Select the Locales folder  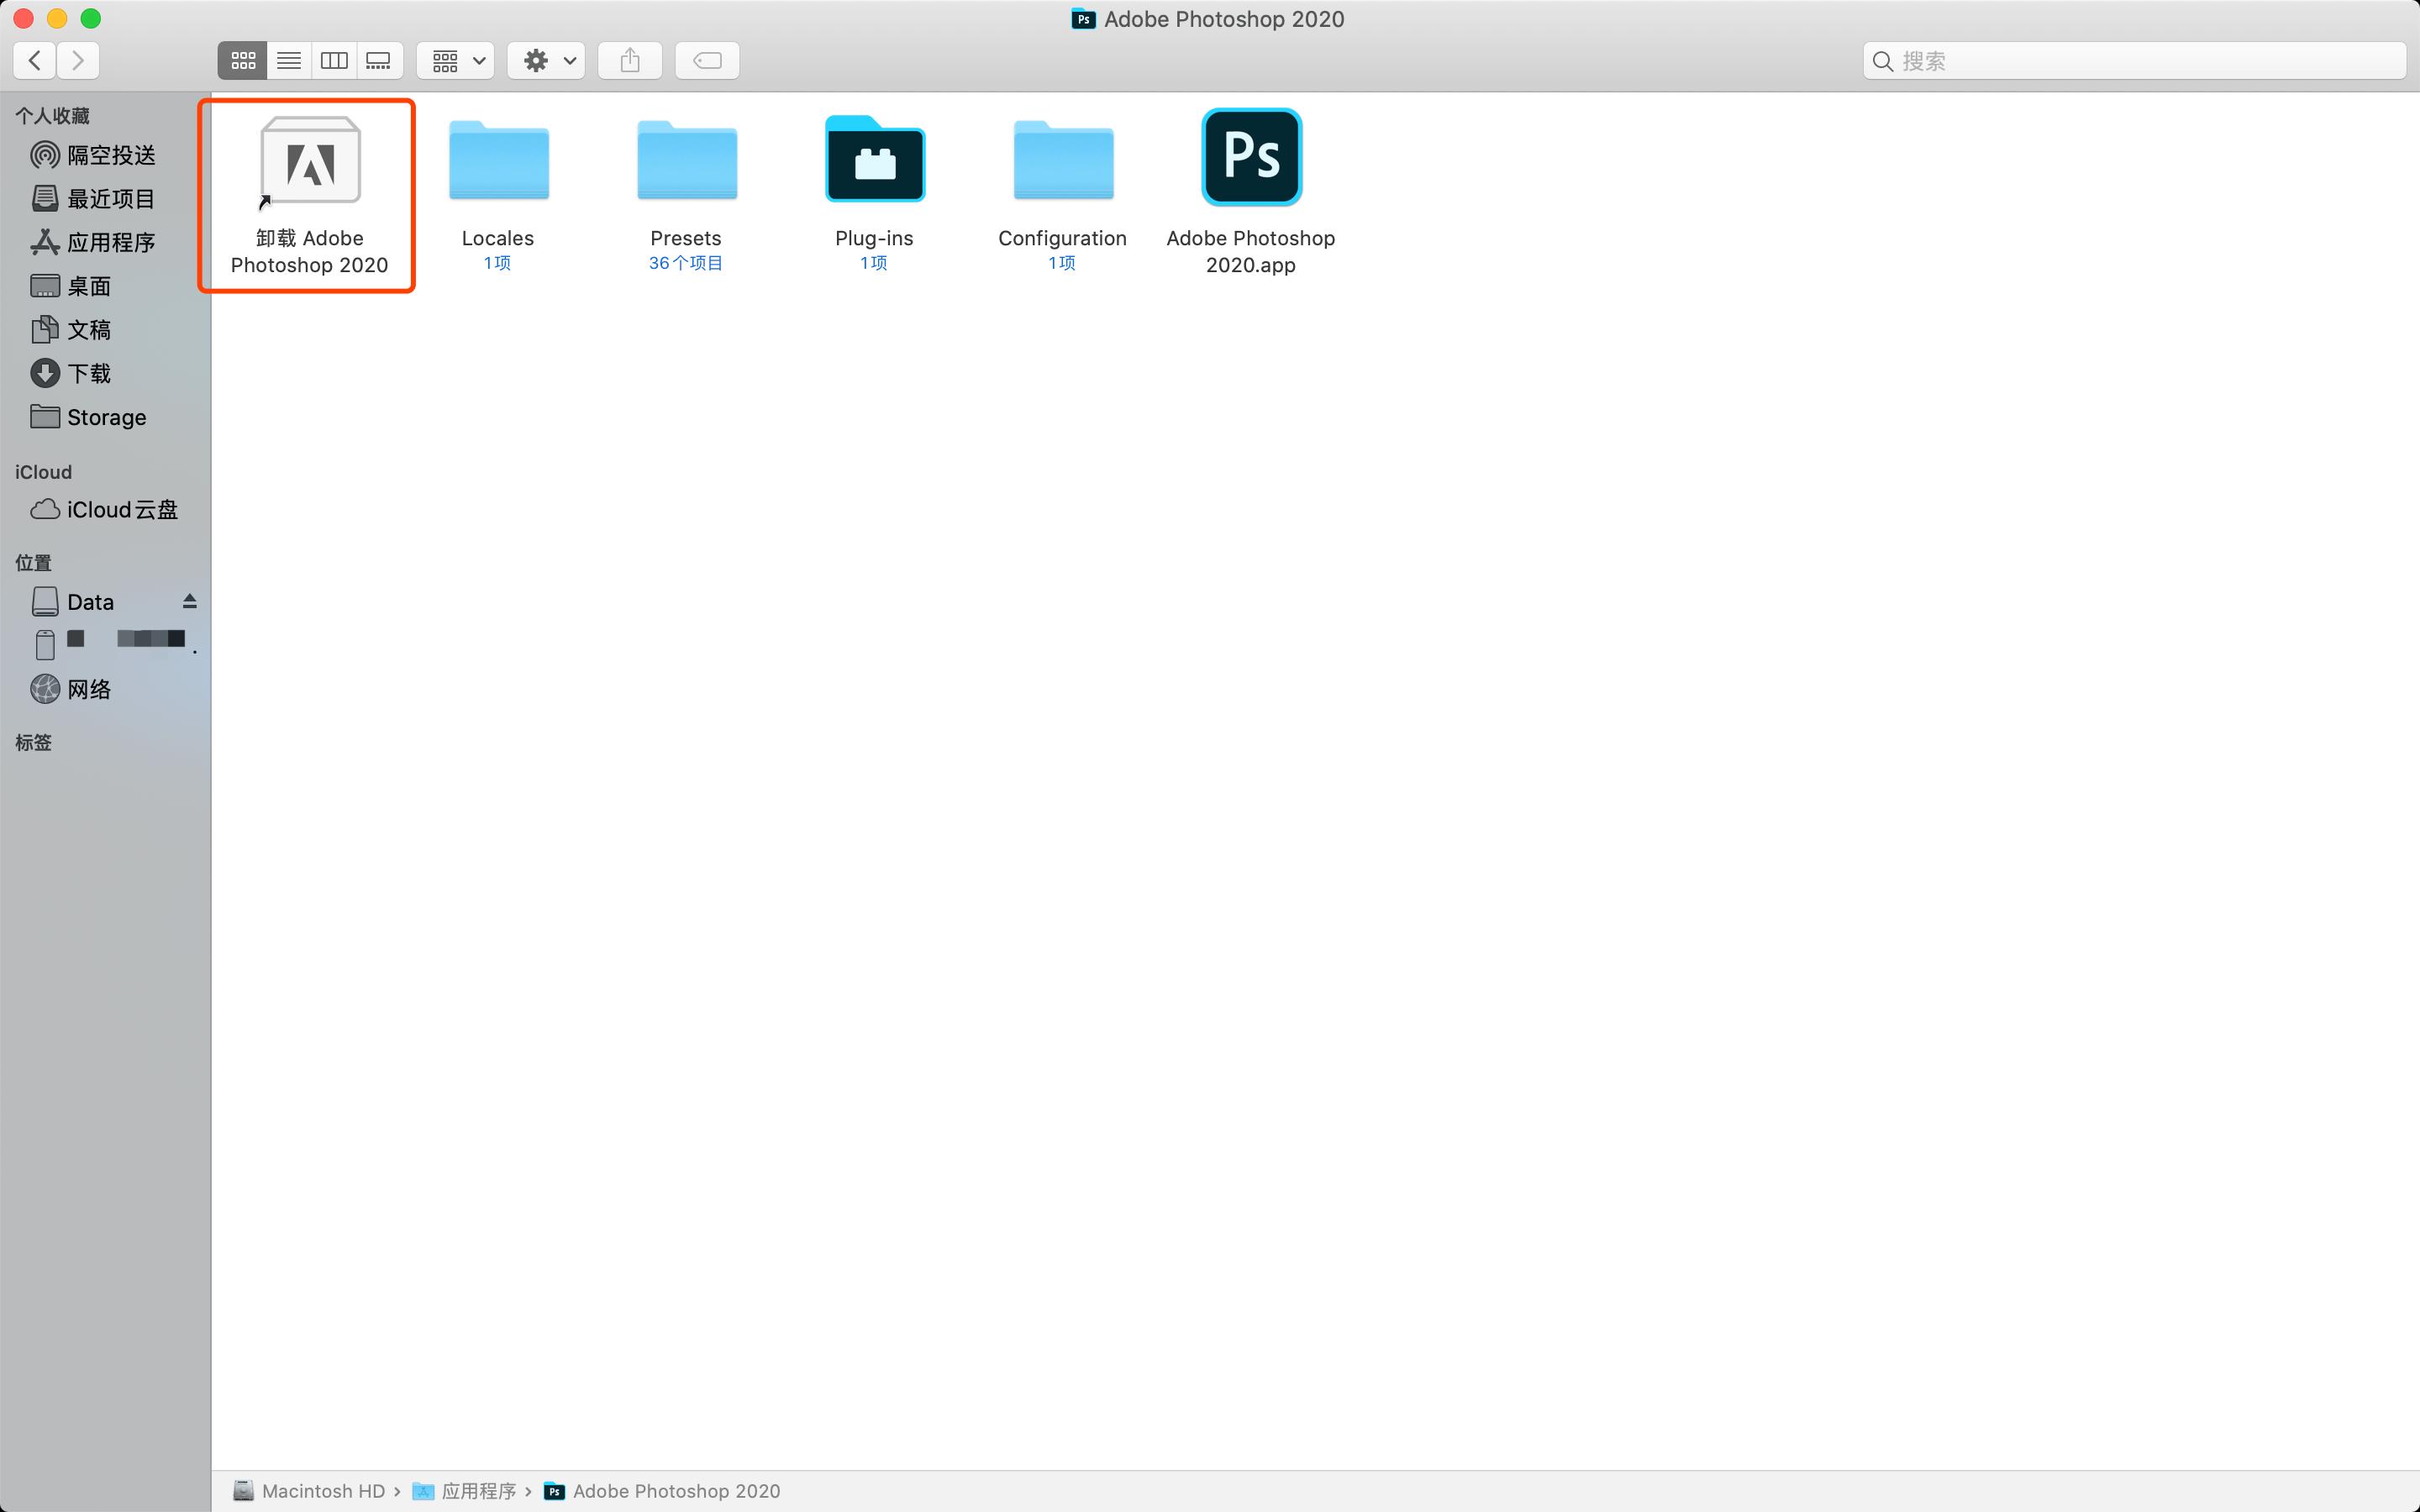click(x=498, y=160)
